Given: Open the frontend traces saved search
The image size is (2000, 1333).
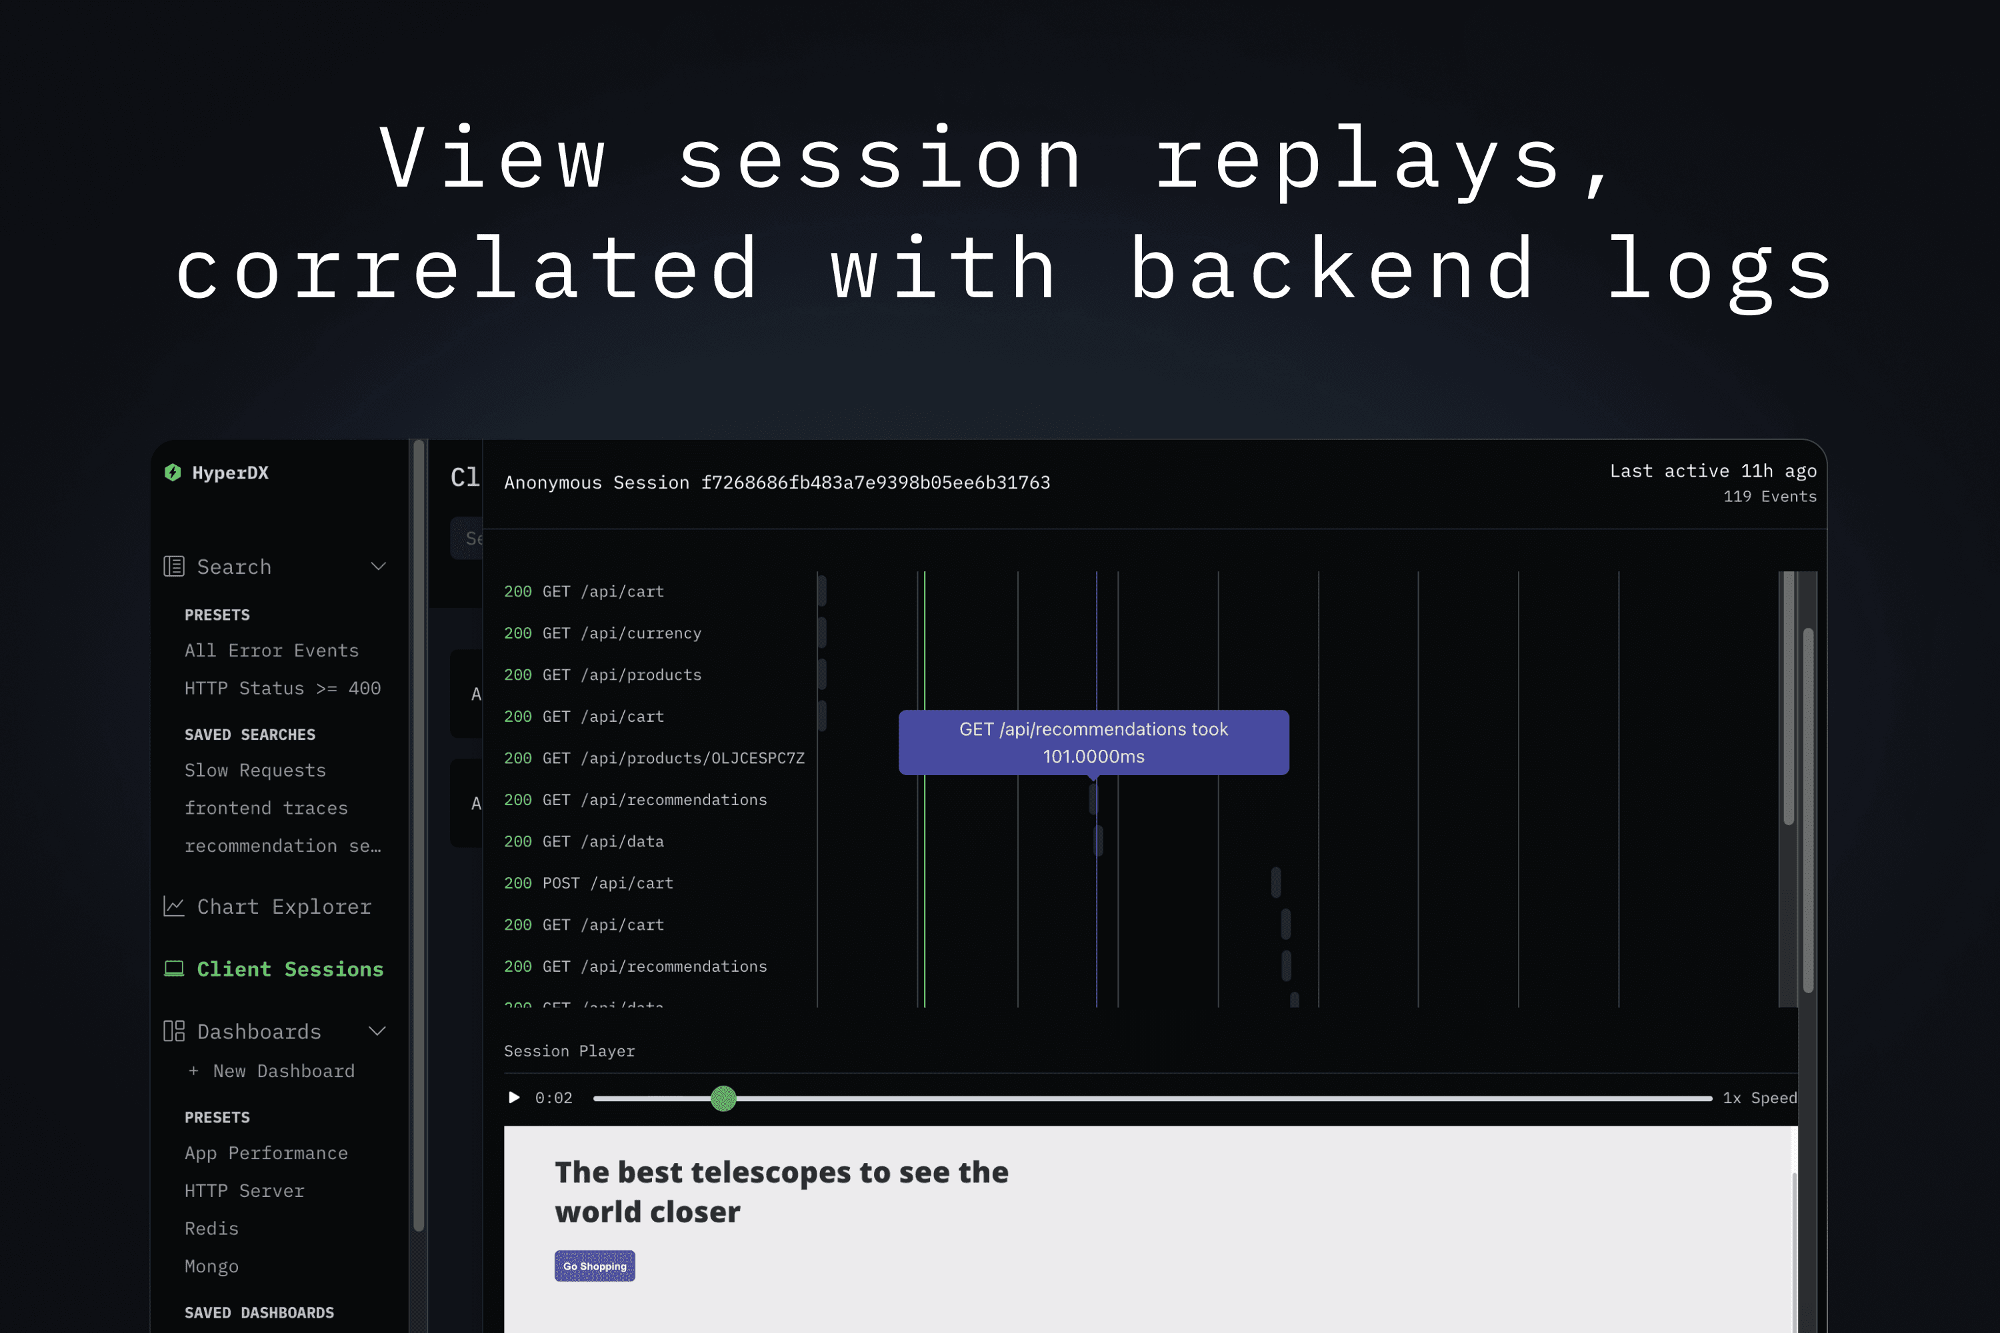Looking at the screenshot, I should coord(266,808).
